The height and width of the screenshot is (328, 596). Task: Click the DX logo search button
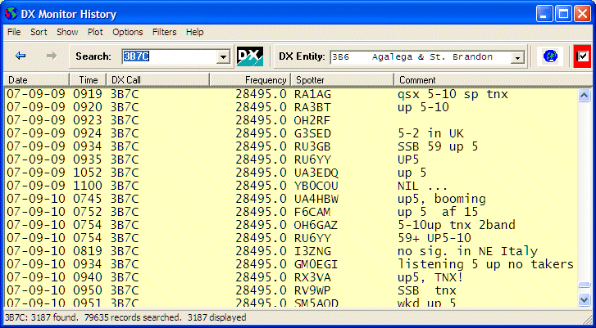pyautogui.click(x=250, y=56)
